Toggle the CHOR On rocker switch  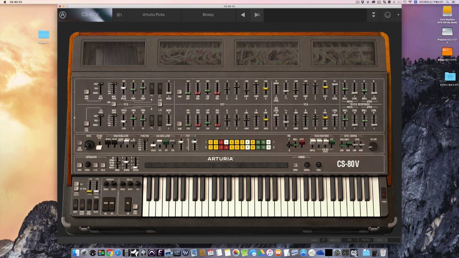pyautogui.click(x=112, y=204)
